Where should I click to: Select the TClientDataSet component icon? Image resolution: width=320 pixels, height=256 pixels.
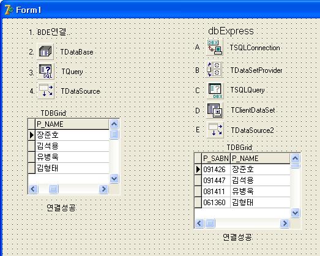coord(215,110)
